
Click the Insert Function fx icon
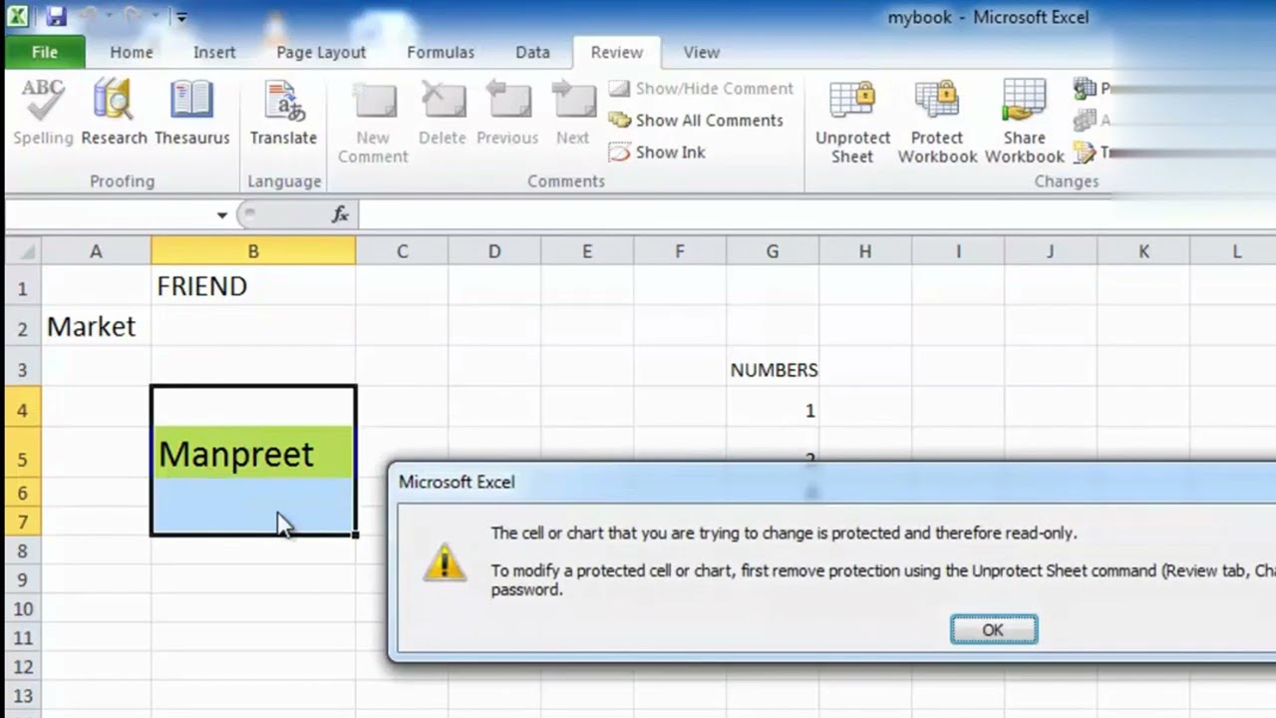click(x=340, y=214)
